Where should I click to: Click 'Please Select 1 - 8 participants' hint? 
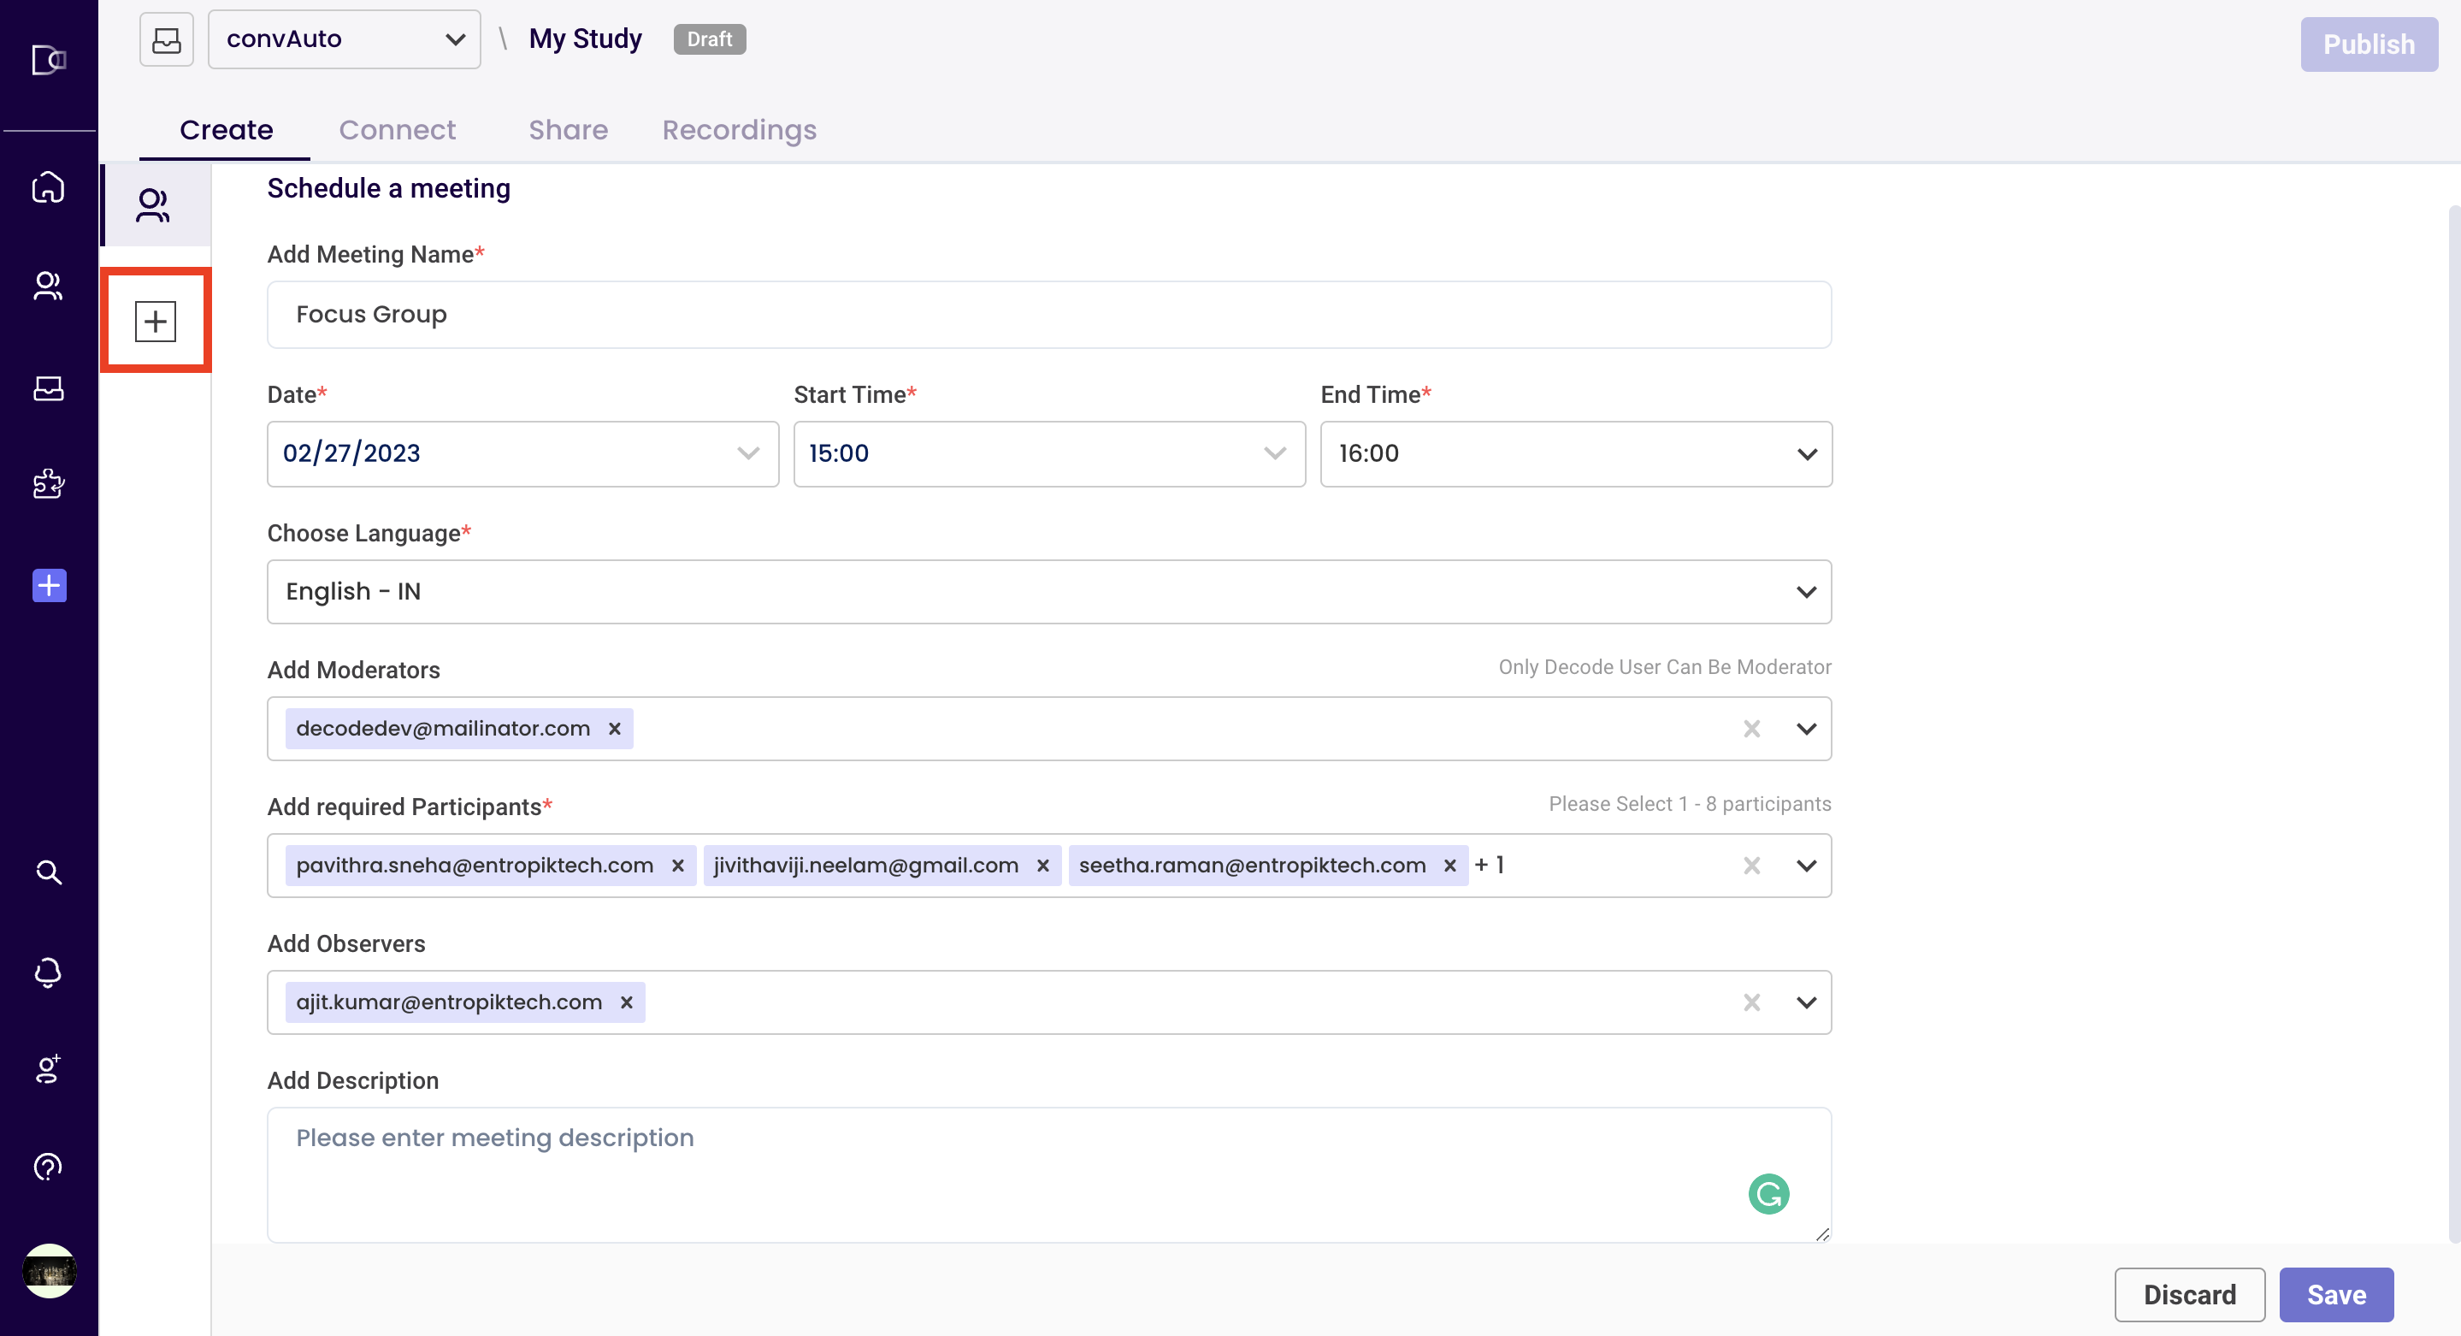[1689, 804]
